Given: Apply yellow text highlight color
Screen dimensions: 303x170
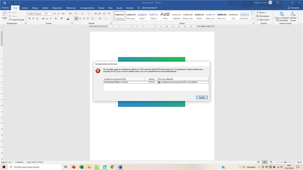Looking at the screenshot, I should 62,19.
